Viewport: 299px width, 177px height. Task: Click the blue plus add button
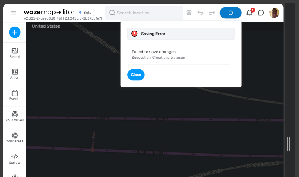(15, 32)
